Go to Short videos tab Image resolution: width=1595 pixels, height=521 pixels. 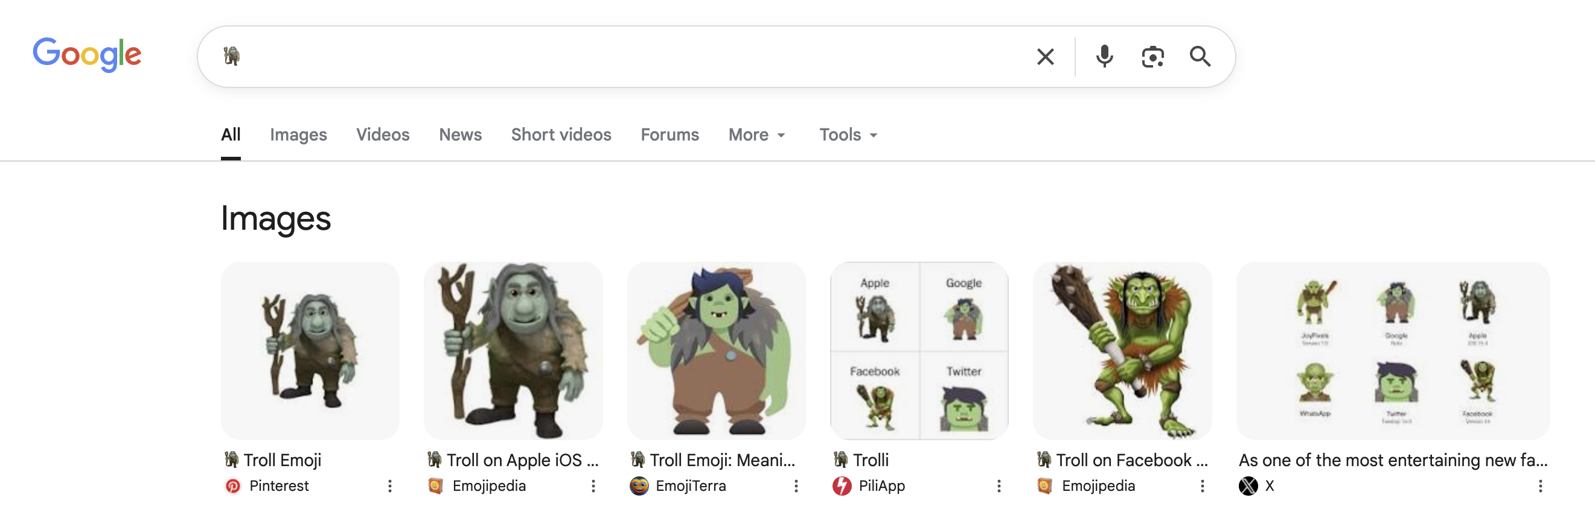[561, 135]
